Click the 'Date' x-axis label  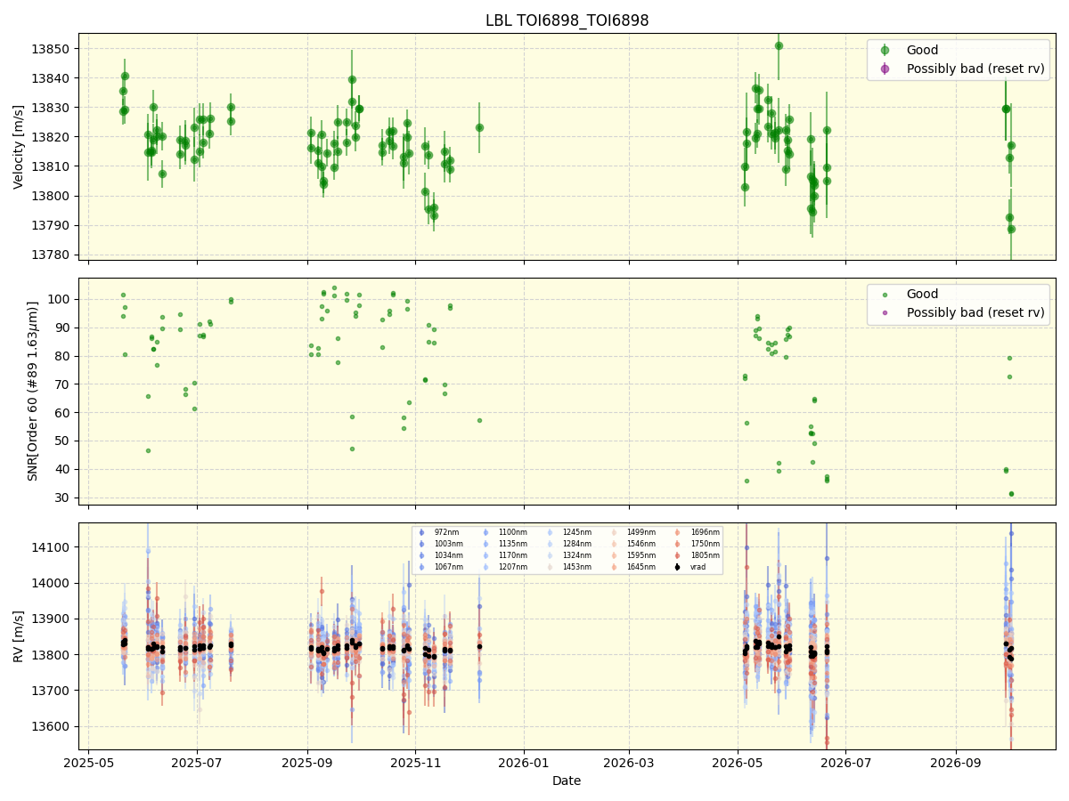pos(567,781)
